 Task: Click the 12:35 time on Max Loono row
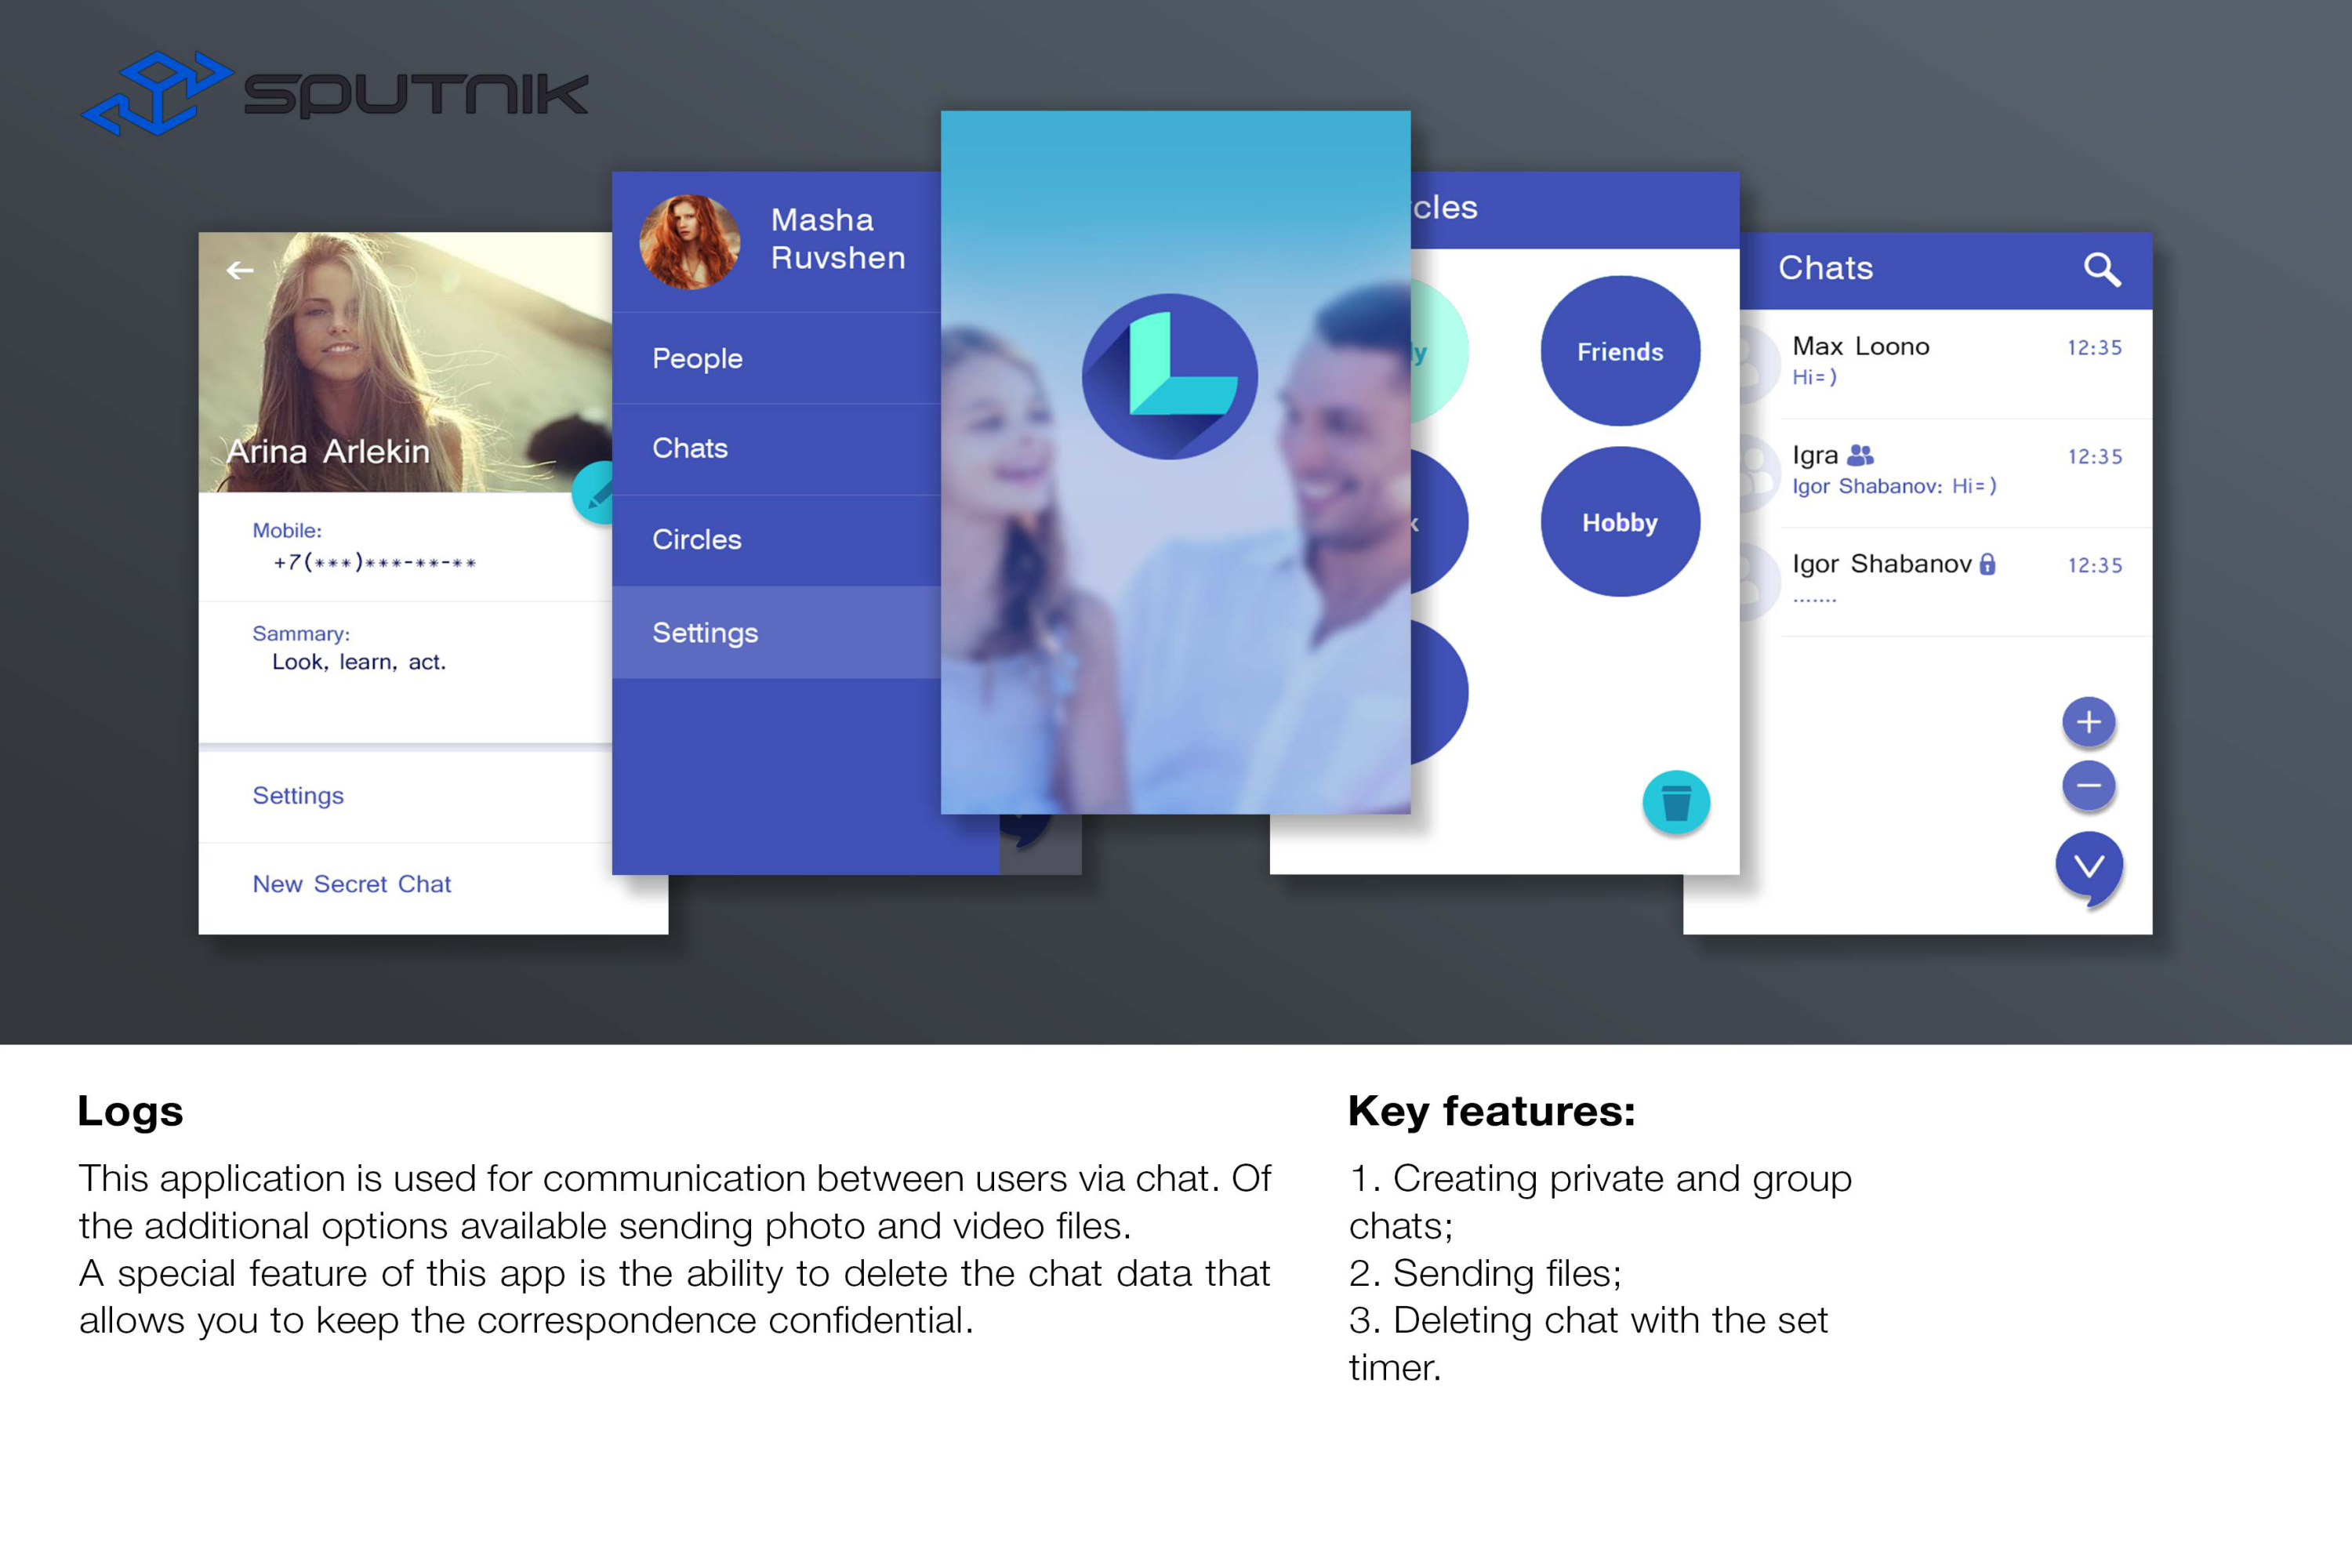2094,348
